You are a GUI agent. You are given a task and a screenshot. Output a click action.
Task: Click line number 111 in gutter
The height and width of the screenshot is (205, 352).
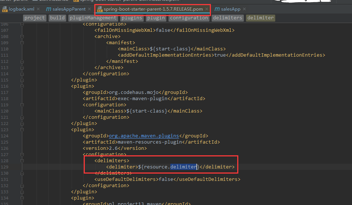coord(4,55)
